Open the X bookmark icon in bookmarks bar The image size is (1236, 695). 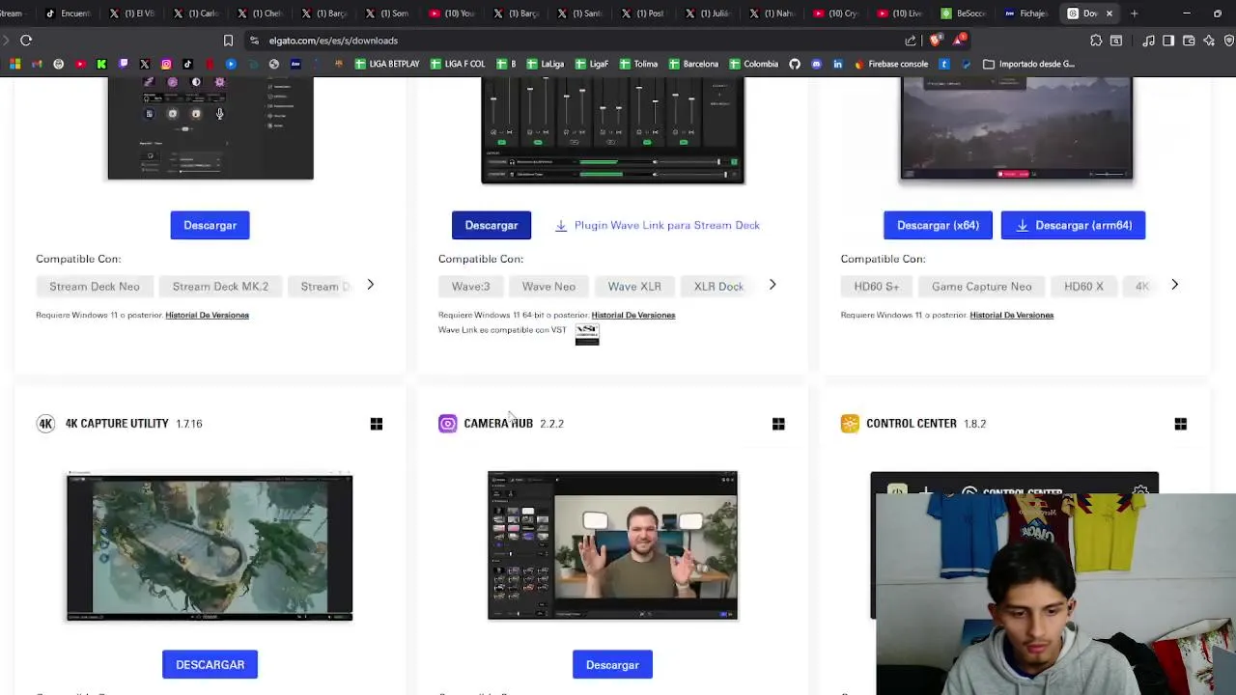(x=145, y=64)
